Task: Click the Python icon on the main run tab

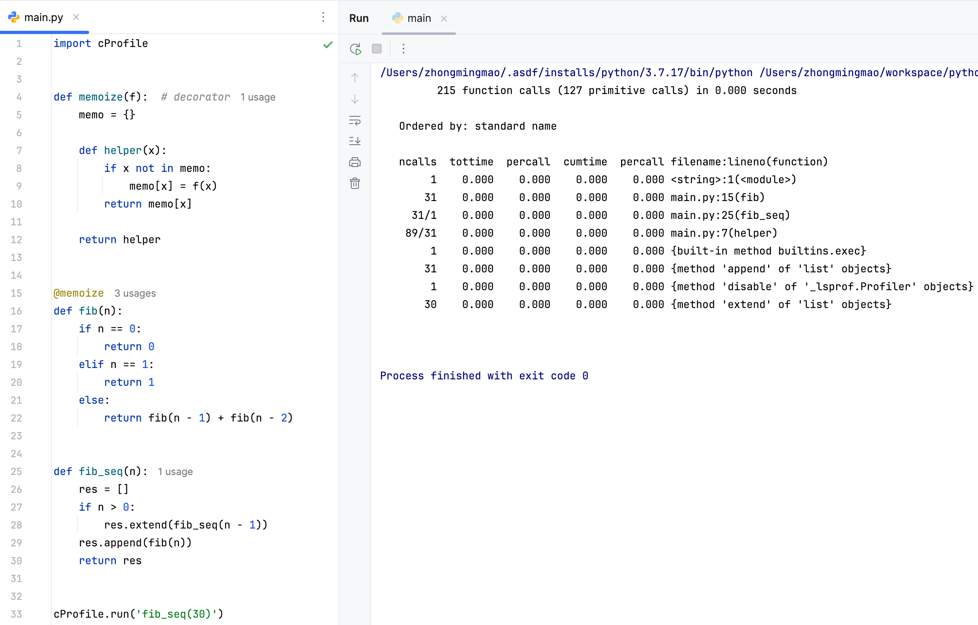Action: pos(397,18)
